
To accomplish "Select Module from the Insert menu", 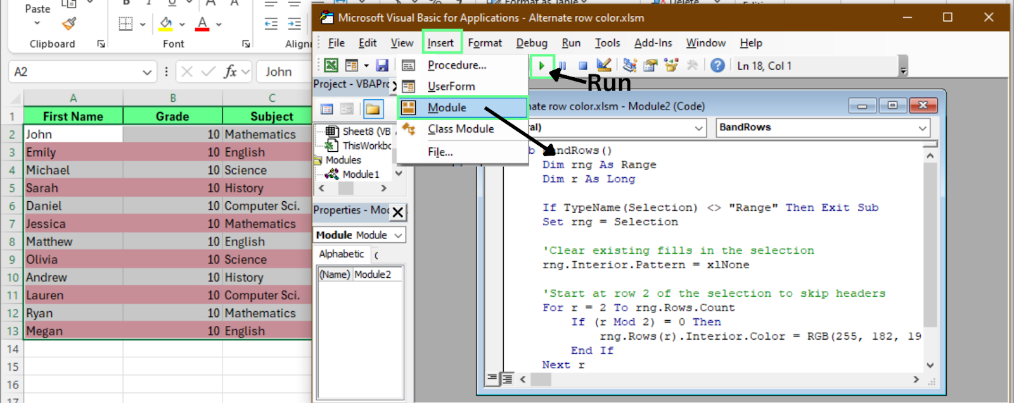I will pos(463,108).
